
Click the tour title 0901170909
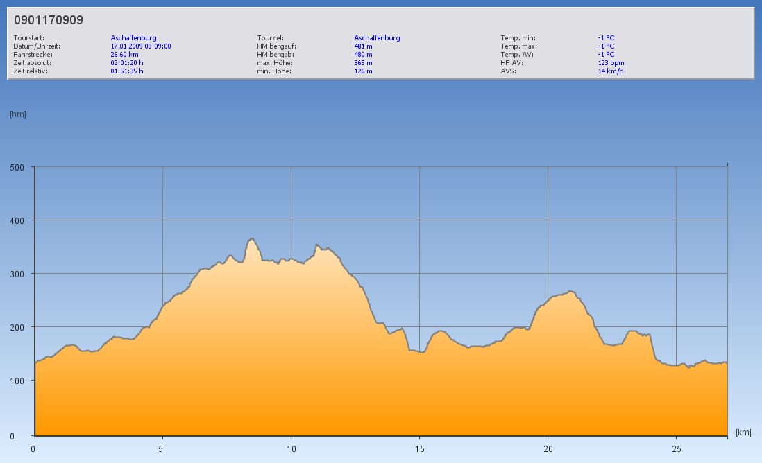point(49,20)
